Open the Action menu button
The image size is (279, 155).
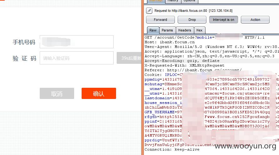pos(255,20)
